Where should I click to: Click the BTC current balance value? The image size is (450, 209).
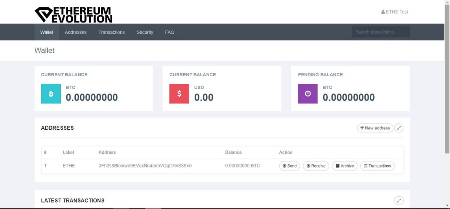coord(92,98)
